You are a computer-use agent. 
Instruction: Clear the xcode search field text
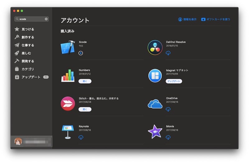coord(46,19)
